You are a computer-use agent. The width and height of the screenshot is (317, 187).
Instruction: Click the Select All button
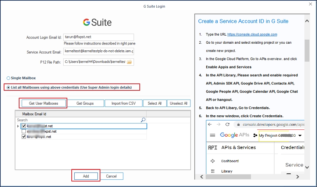click(x=155, y=103)
